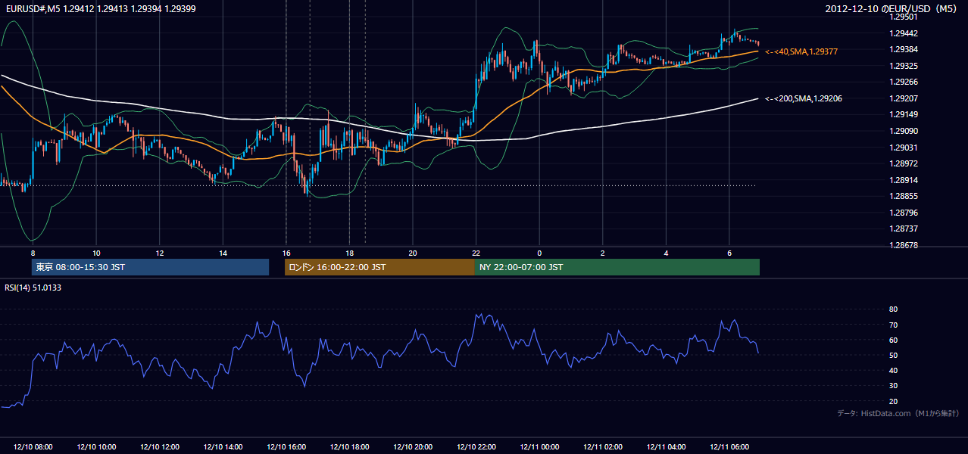Click RSI scale value 30
The width and height of the screenshot is (968, 454).
pyautogui.click(x=893, y=386)
